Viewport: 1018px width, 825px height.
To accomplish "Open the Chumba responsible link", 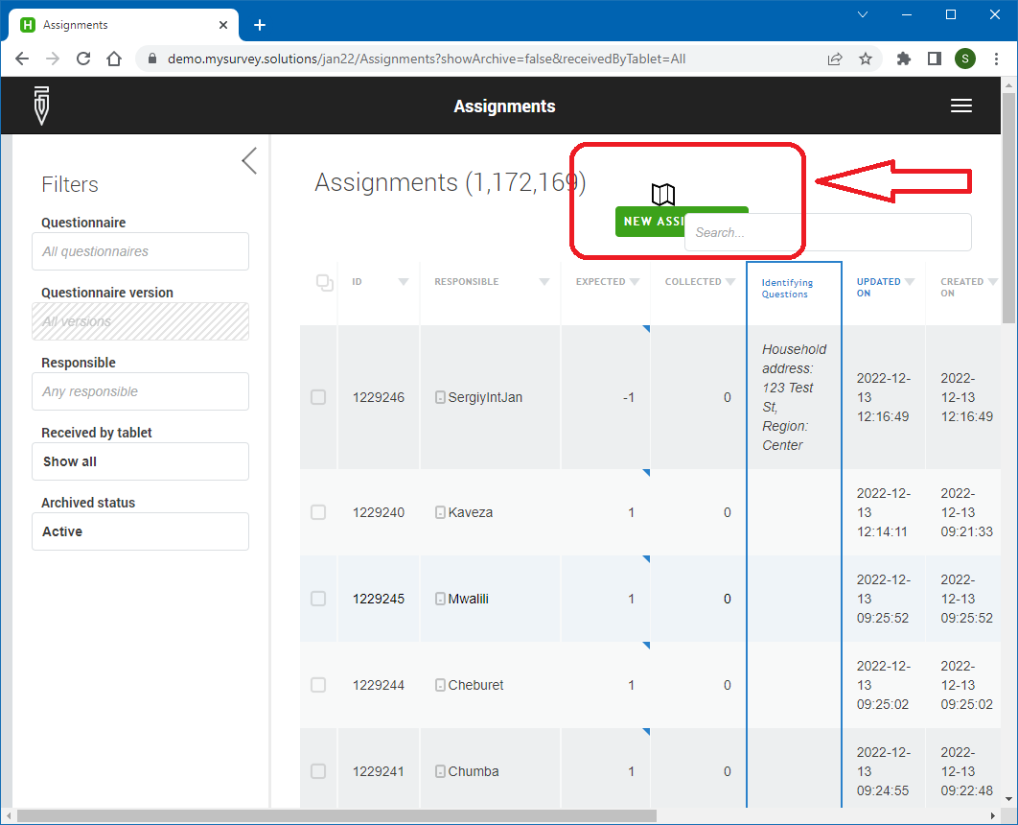I will pyautogui.click(x=474, y=771).
